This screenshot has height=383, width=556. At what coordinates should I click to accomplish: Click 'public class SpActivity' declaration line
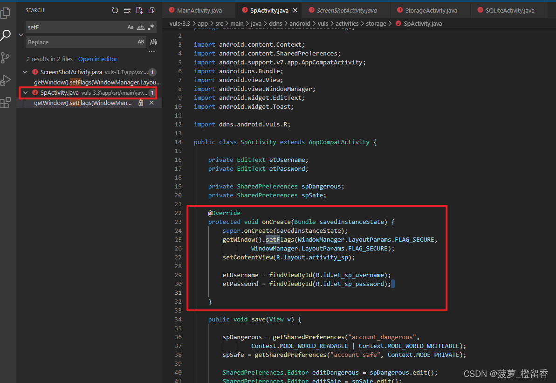coord(285,142)
